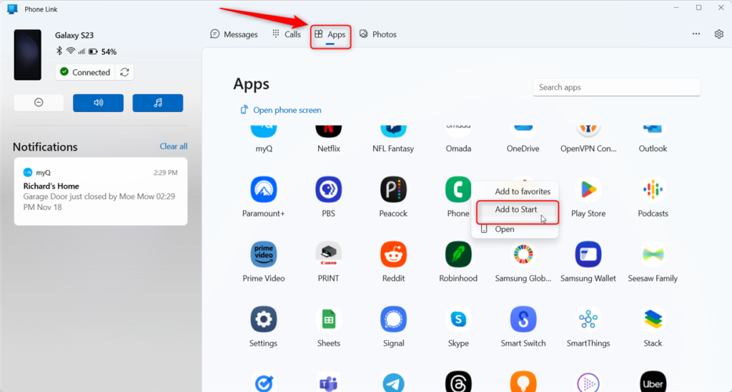Open the Reddit app

point(393,254)
